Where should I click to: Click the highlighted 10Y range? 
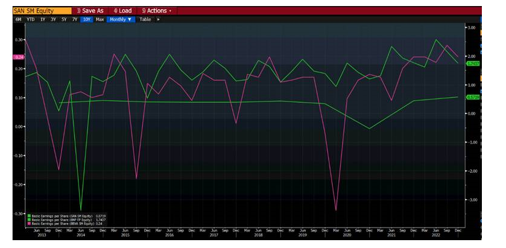click(87, 19)
